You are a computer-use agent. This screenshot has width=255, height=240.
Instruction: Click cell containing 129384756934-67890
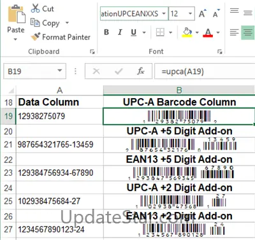coord(60,173)
